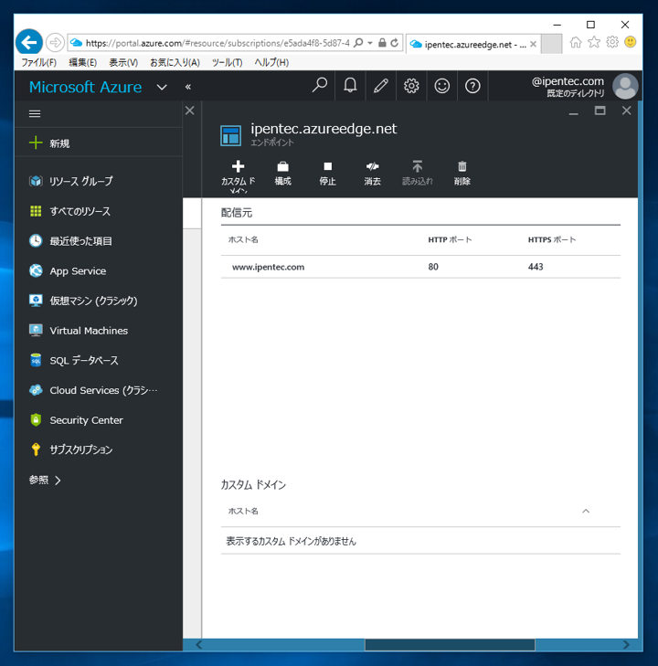Click the HTTP port value 80
658x666 pixels.
[x=433, y=267]
